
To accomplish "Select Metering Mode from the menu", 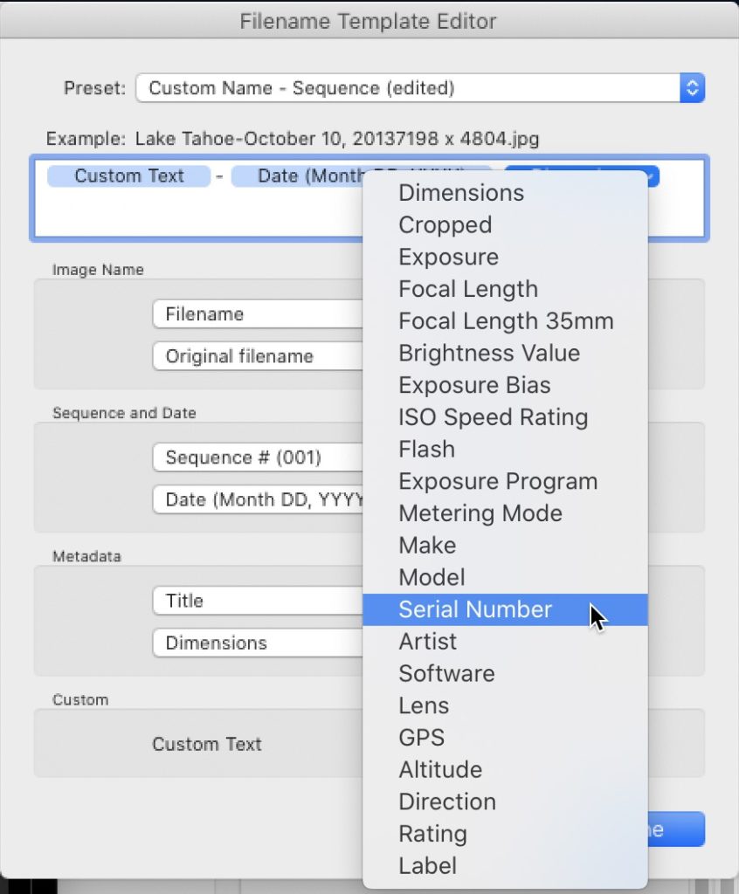I will [x=480, y=513].
